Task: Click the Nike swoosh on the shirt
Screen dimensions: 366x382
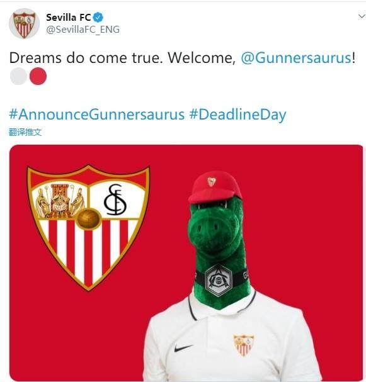Action: 183,347
